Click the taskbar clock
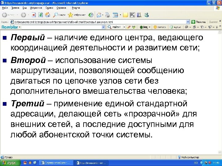This screenshot has height=166, width=222. [x=216, y=163]
